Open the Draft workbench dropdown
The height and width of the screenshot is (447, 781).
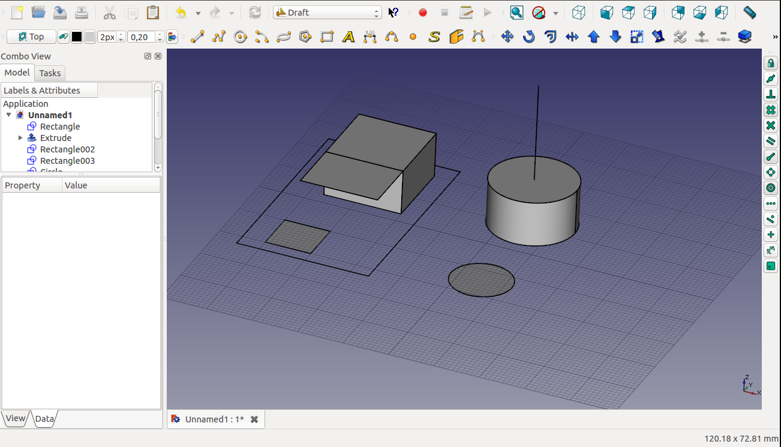tap(328, 13)
